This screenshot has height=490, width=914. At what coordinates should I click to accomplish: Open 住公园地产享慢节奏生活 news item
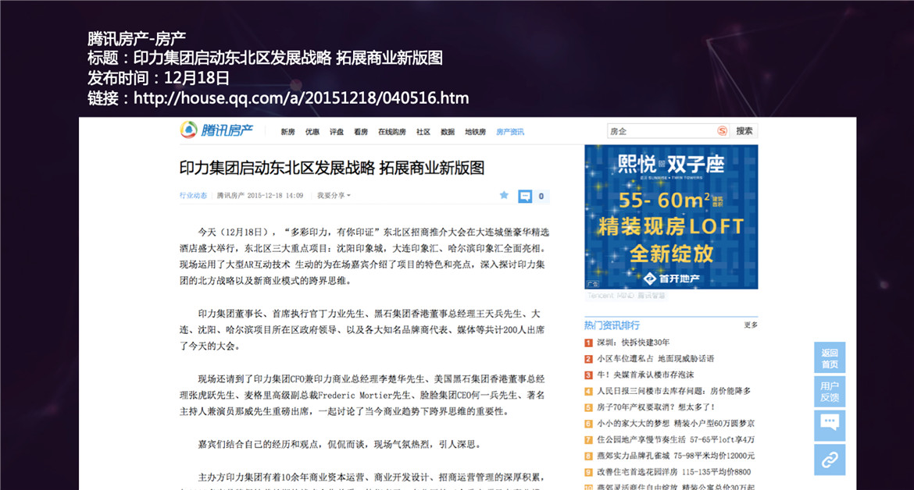coord(676,439)
